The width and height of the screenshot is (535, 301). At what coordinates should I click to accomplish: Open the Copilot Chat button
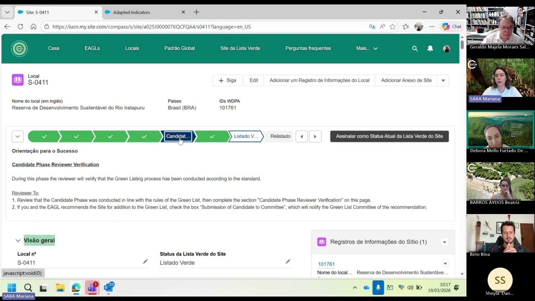[x=451, y=26]
